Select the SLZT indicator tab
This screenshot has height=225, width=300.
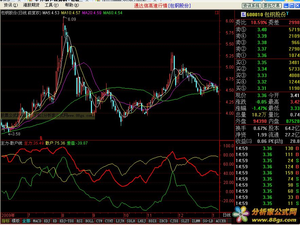click(185, 221)
